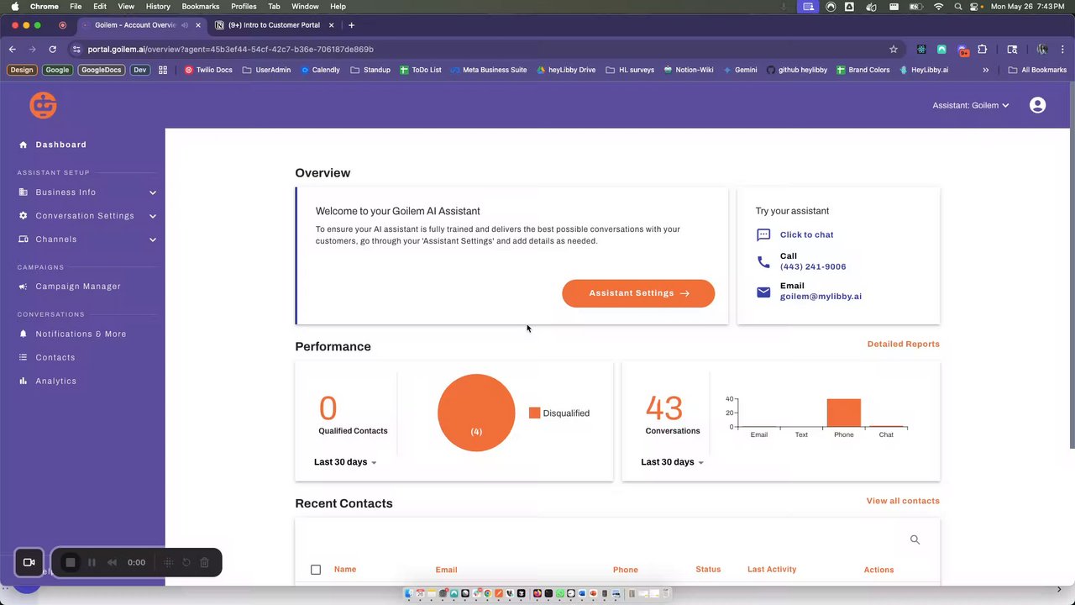Click the Analytics bar chart icon
The width and height of the screenshot is (1075, 605).
click(x=23, y=381)
